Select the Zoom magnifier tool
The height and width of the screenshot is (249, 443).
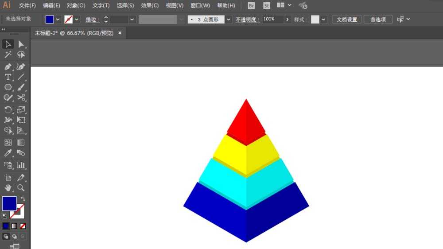tap(21, 188)
